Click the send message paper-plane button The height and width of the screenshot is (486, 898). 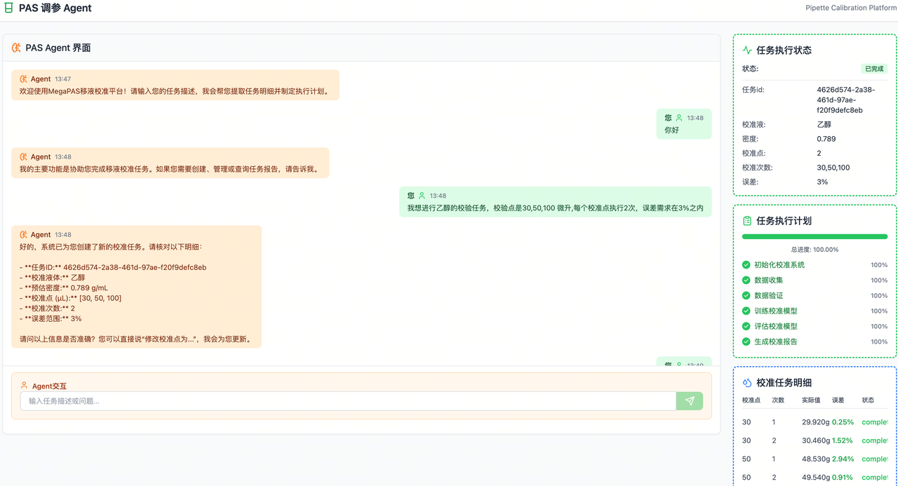[689, 401]
